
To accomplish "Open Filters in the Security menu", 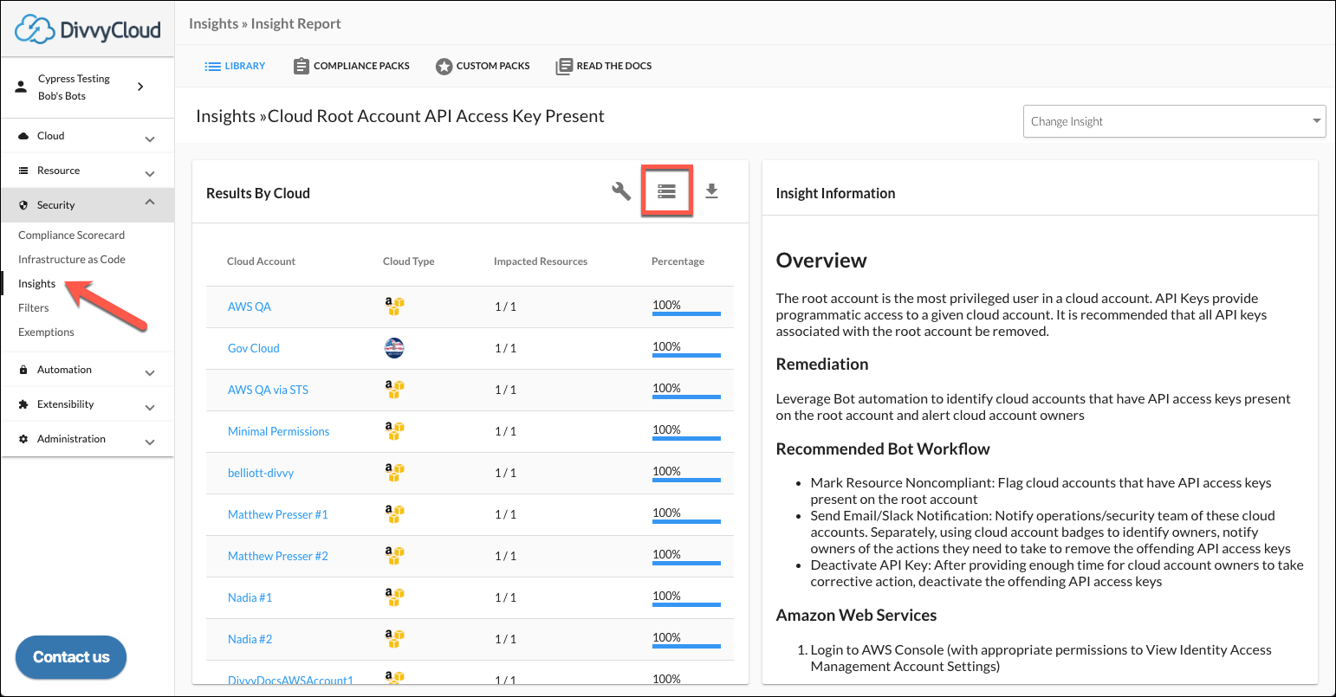I will (34, 308).
